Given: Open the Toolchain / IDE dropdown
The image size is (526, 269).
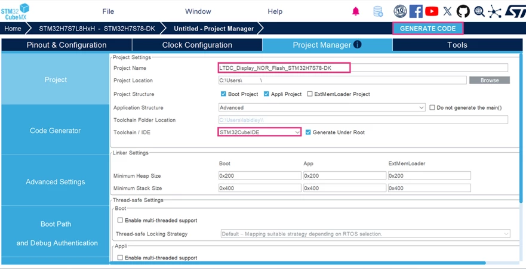Looking at the screenshot, I should point(259,132).
